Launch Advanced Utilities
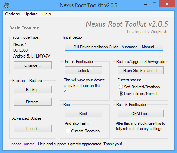Viewport: 177px width, 153px height. tap(33, 129)
